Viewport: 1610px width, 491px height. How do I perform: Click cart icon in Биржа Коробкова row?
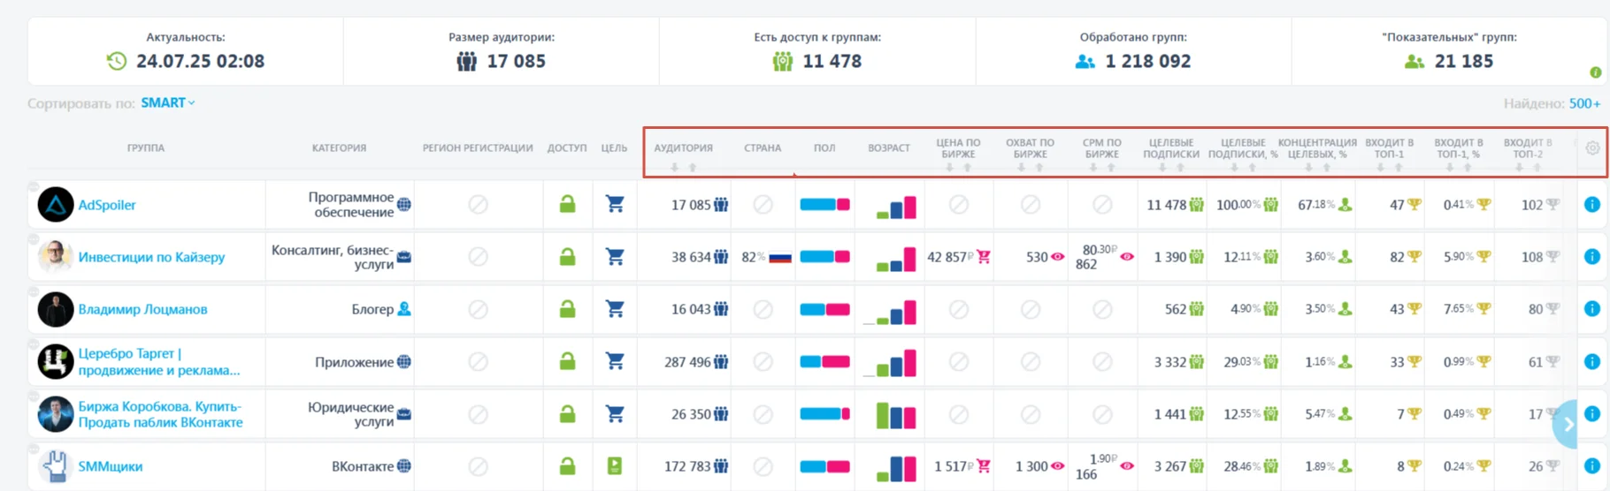(x=615, y=414)
